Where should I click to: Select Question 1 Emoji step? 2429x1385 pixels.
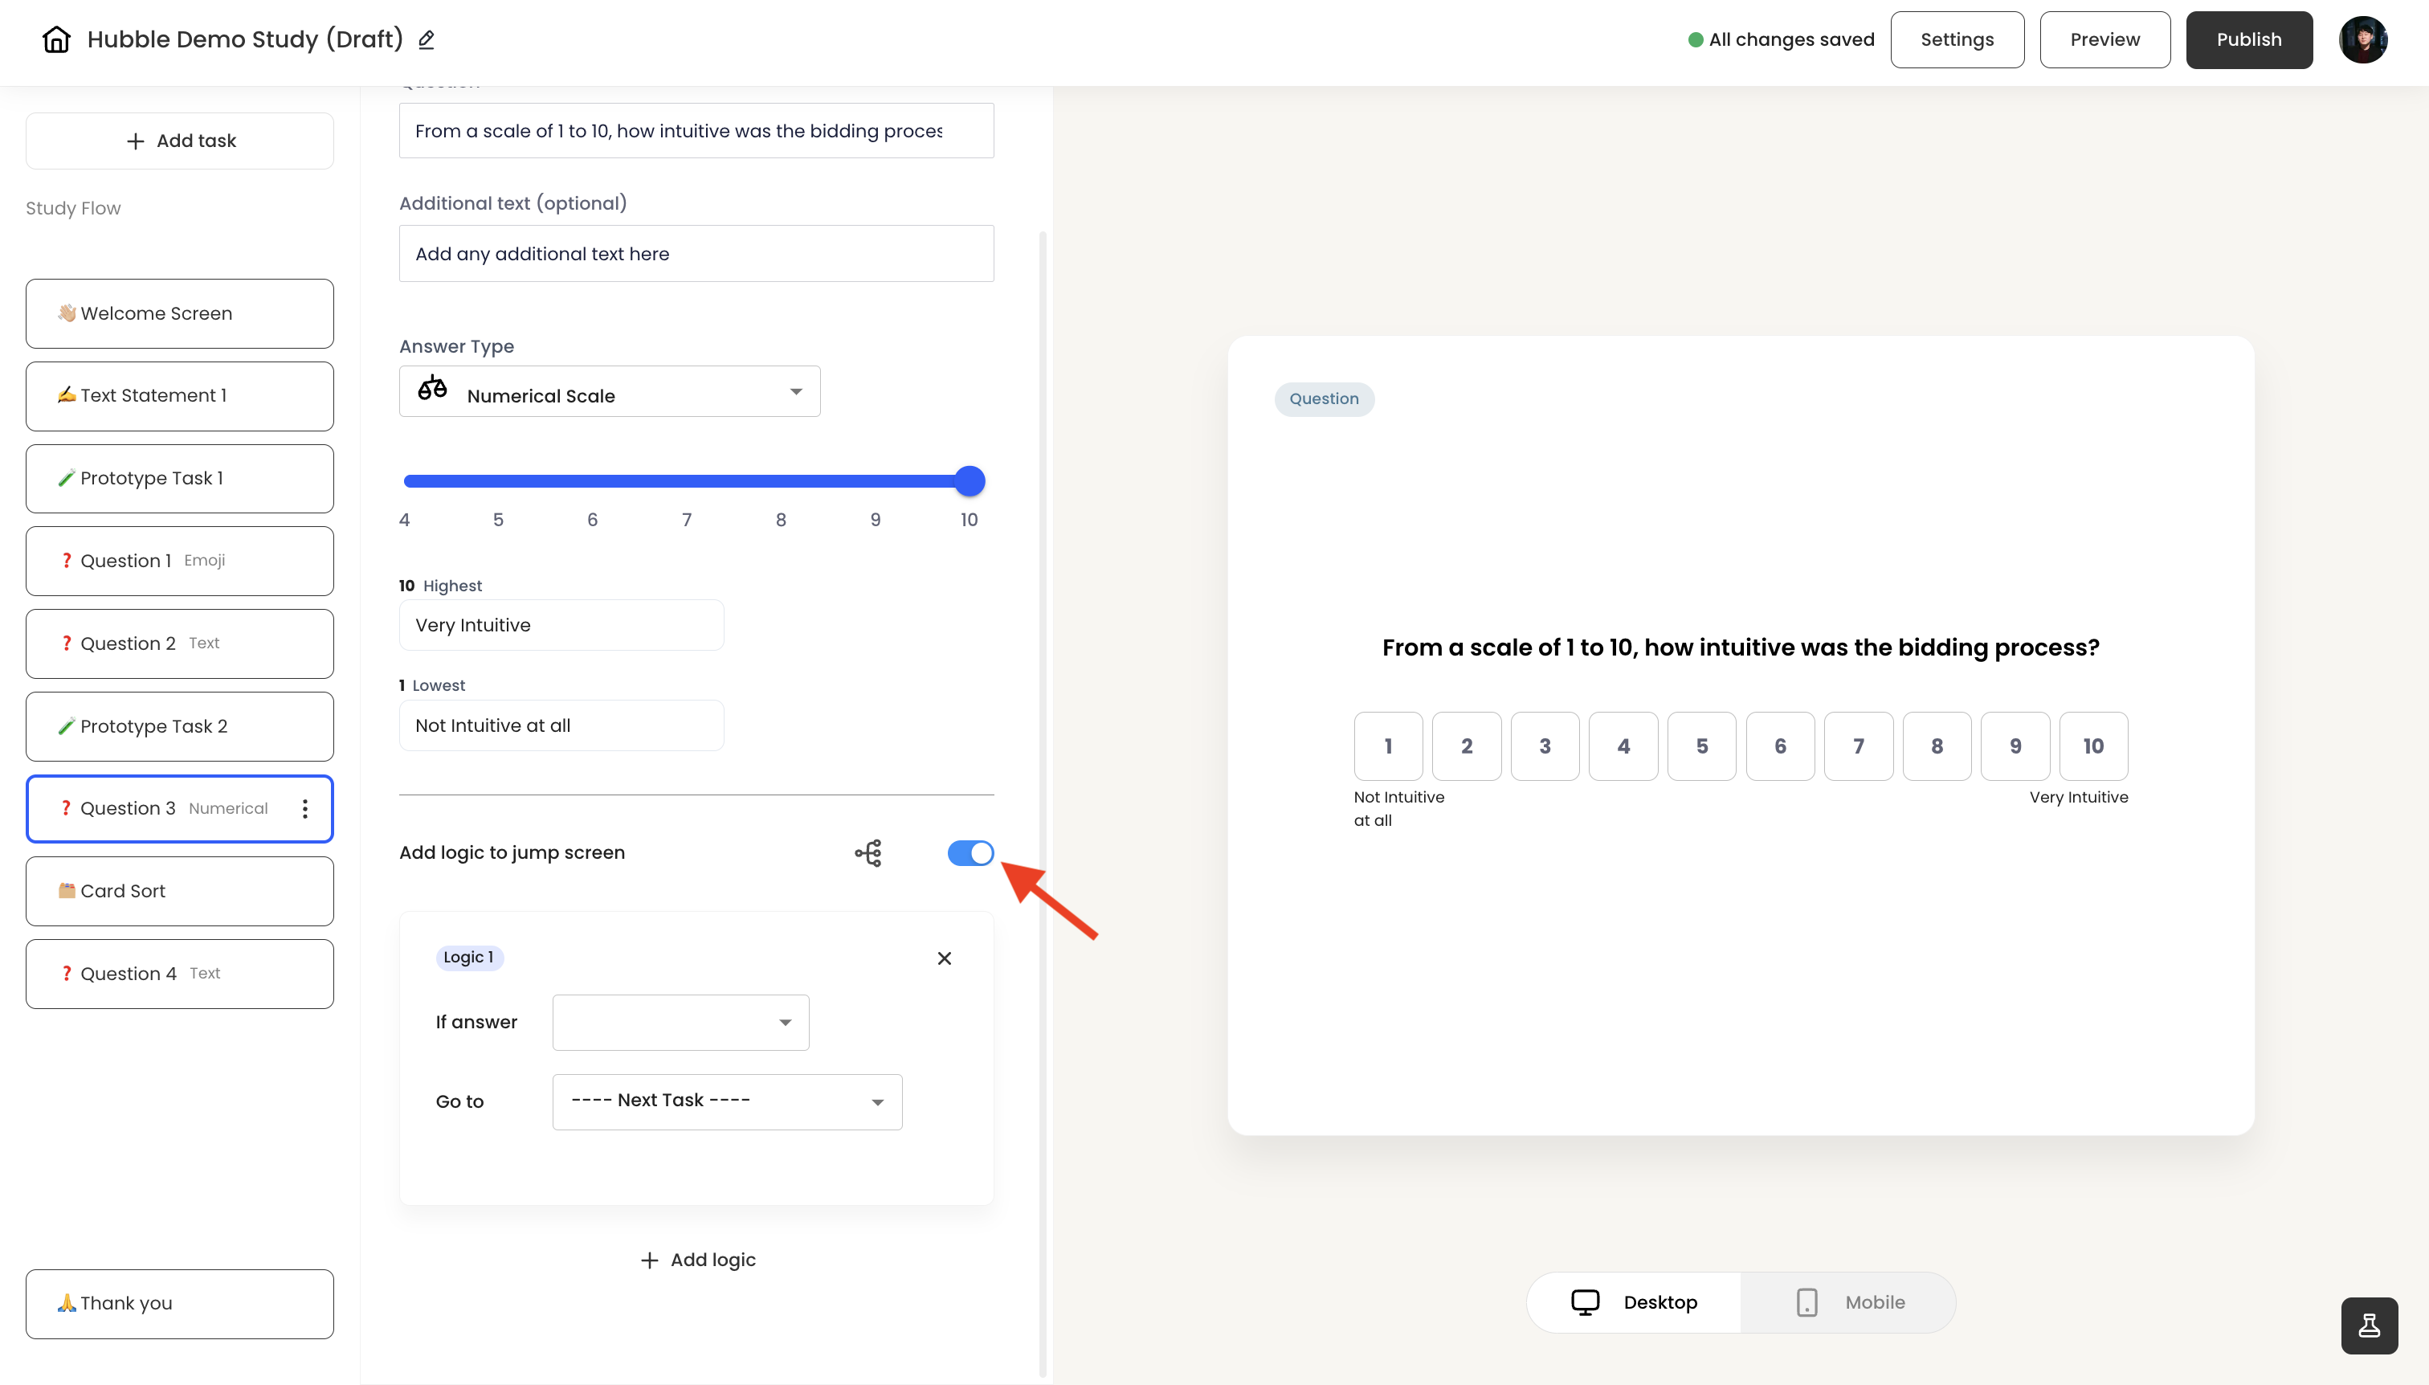coord(180,562)
